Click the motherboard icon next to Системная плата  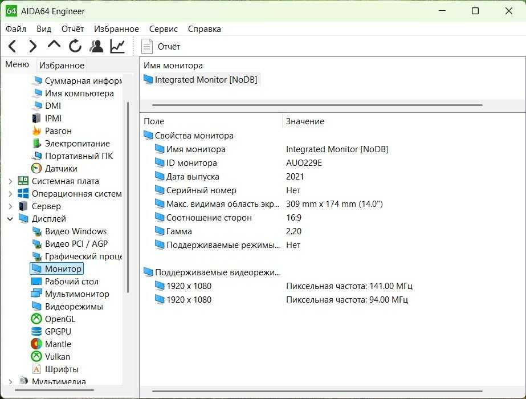pos(23,181)
